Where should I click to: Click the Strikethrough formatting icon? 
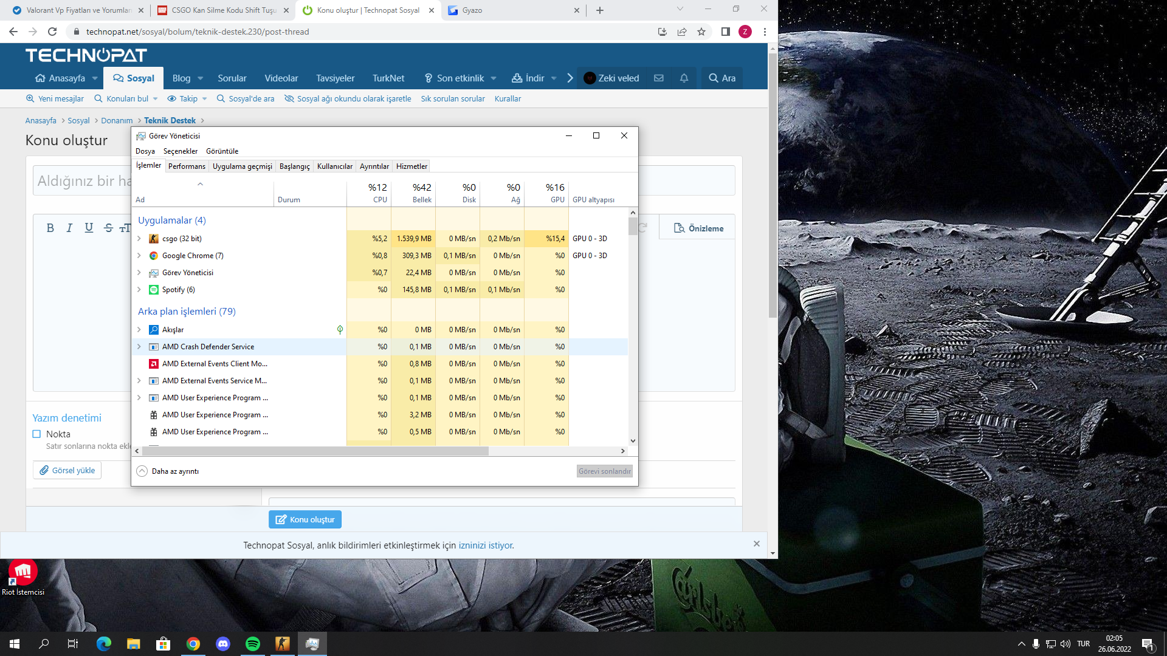pos(108,228)
